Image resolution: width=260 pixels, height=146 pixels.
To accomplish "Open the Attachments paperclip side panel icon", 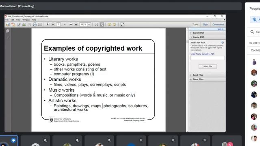I will point(8,37).
